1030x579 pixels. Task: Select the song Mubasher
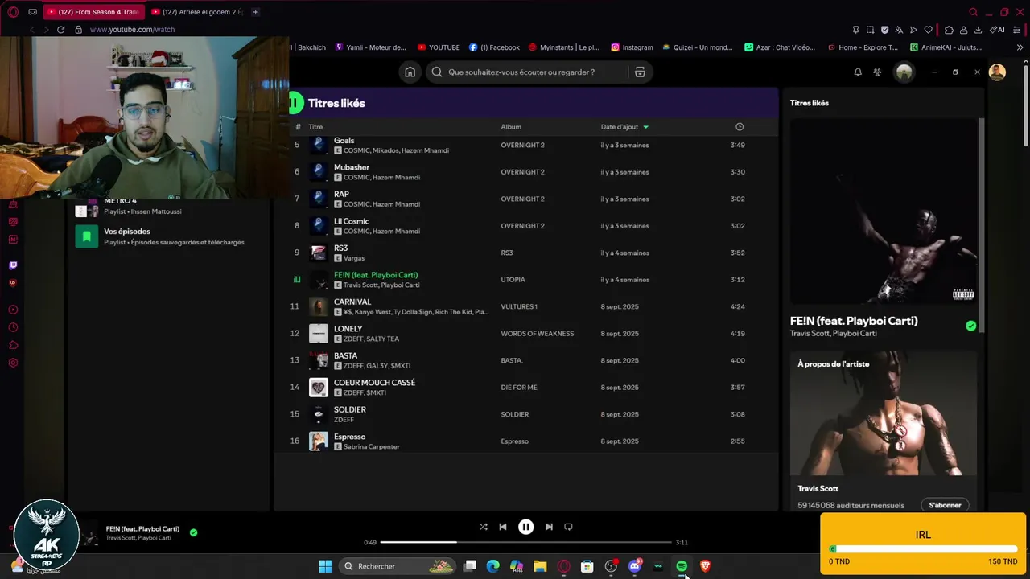coord(352,167)
